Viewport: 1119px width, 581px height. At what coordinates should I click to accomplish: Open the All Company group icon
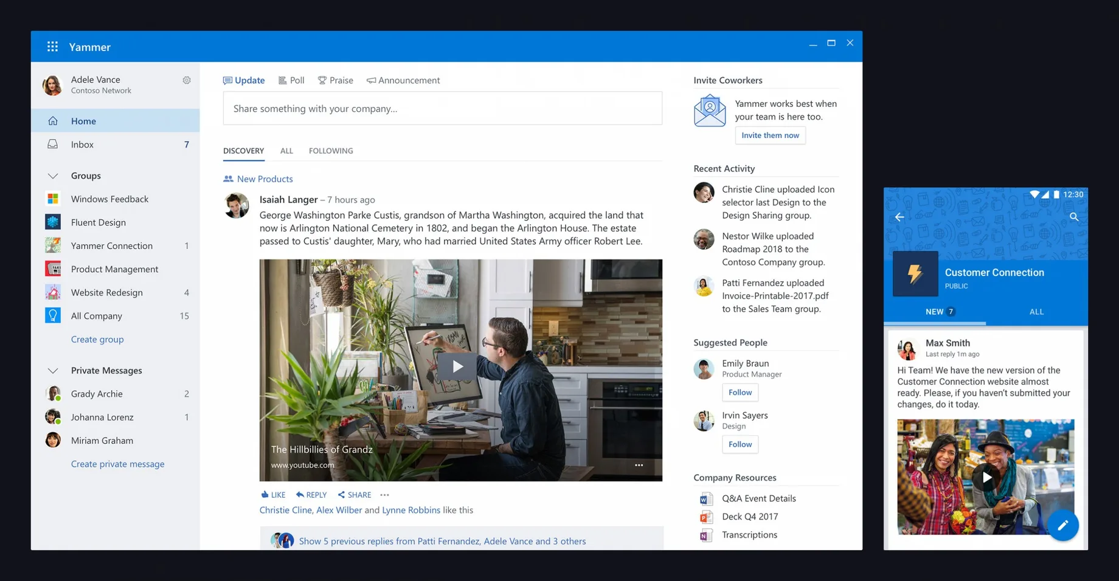tap(53, 315)
